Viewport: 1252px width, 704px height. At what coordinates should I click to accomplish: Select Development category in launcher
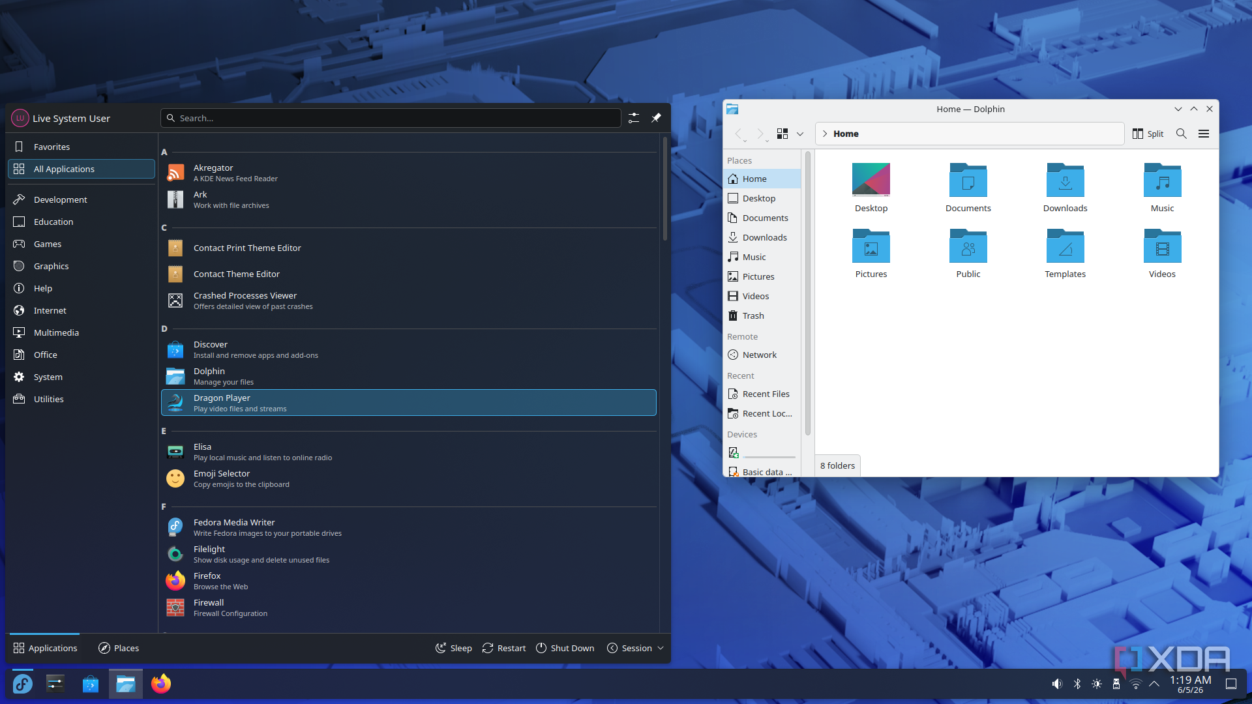(82, 199)
